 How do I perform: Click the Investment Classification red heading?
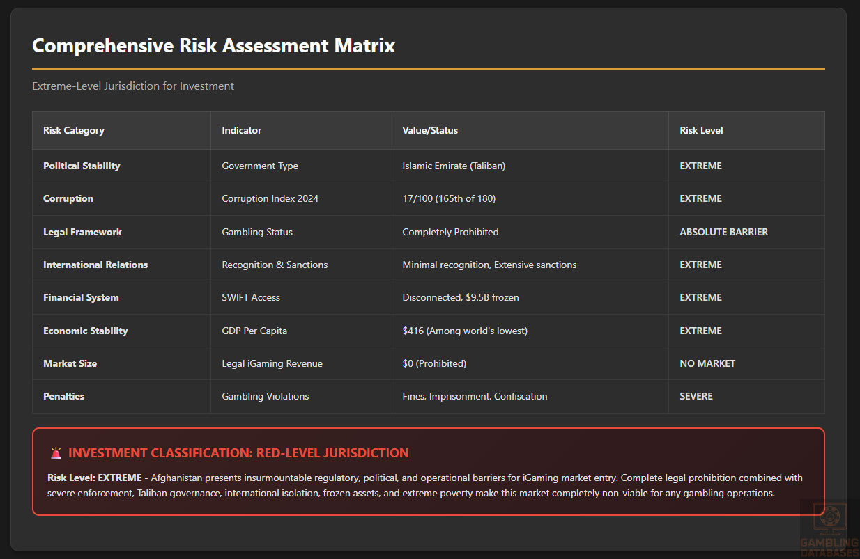238,453
